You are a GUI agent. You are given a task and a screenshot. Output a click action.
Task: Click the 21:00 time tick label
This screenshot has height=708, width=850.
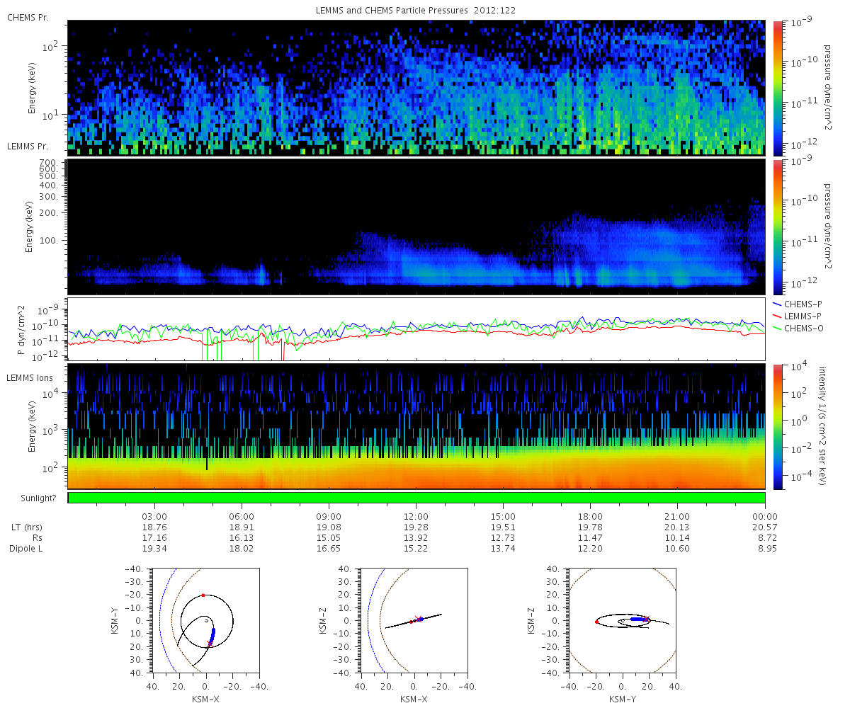[x=677, y=516]
